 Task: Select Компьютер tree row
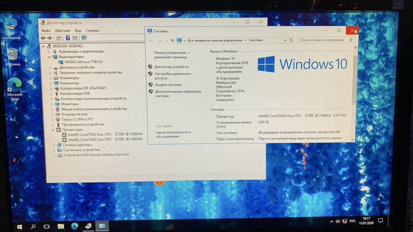69,83
